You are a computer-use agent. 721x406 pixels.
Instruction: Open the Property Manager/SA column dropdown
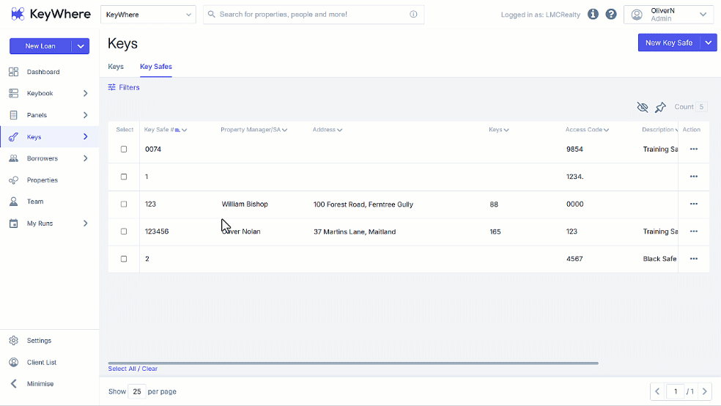coord(284,130)
